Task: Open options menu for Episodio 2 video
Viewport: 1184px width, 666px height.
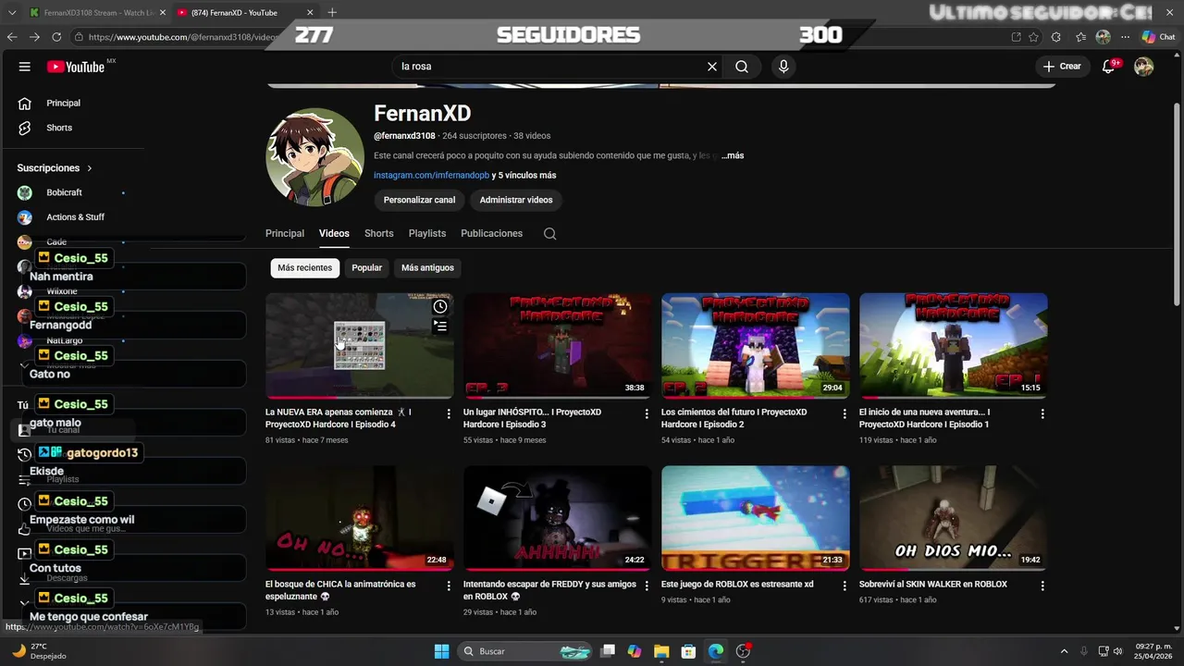Action: click(845, 414)
